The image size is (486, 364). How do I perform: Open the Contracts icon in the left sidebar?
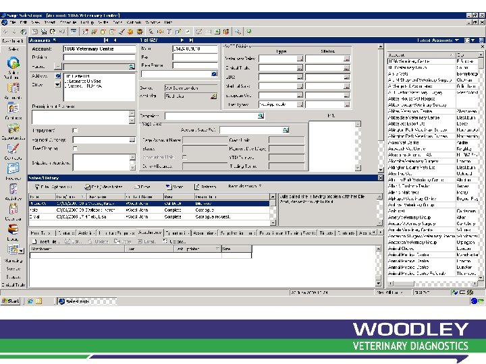(x=13, y=149)
